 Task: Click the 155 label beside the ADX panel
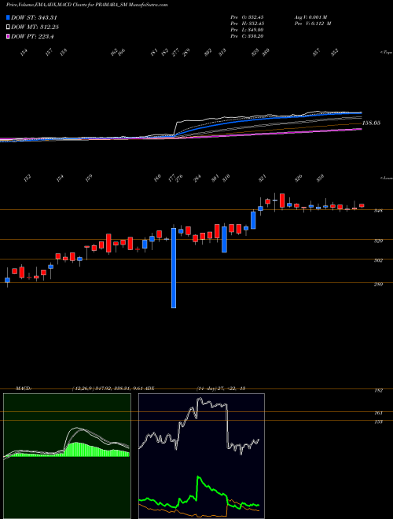pyautogui.click(x=378, y=421)
